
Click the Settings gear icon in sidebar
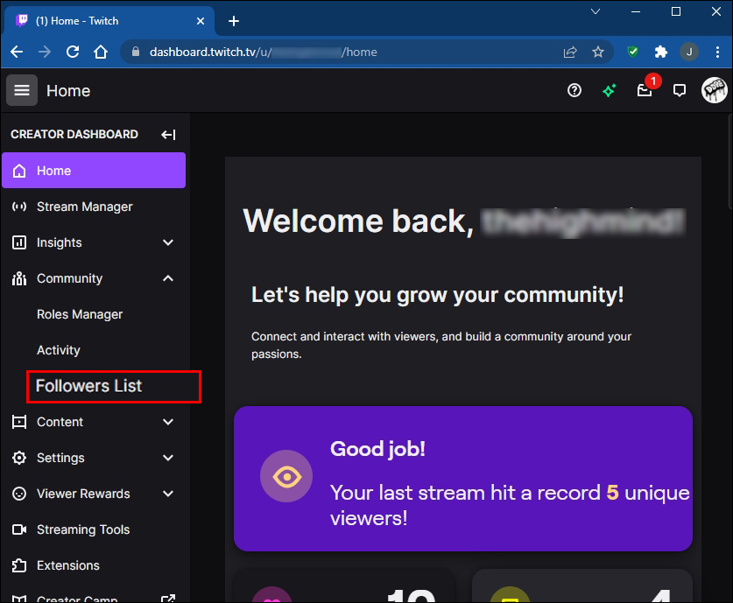point(19,458)
